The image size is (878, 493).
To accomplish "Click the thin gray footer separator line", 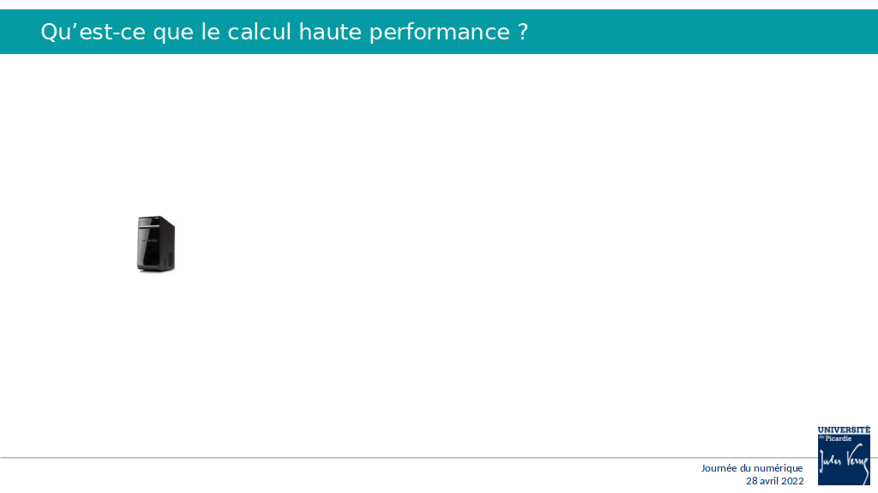I will [407, 458].
